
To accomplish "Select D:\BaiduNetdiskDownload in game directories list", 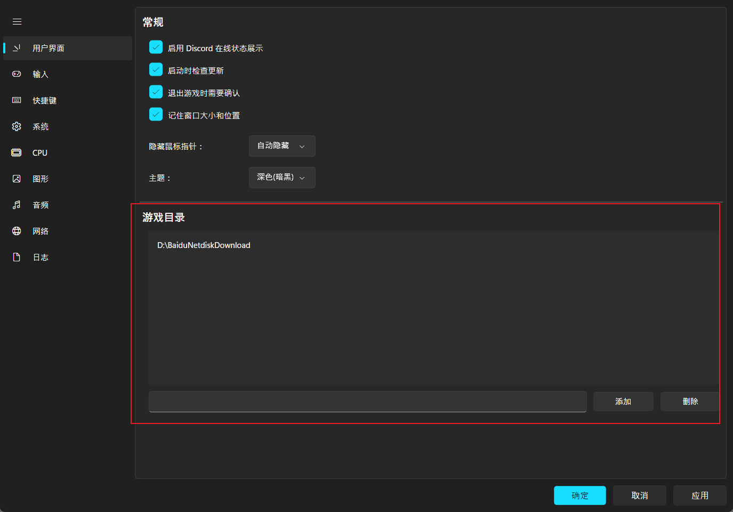I will point(204,245).
